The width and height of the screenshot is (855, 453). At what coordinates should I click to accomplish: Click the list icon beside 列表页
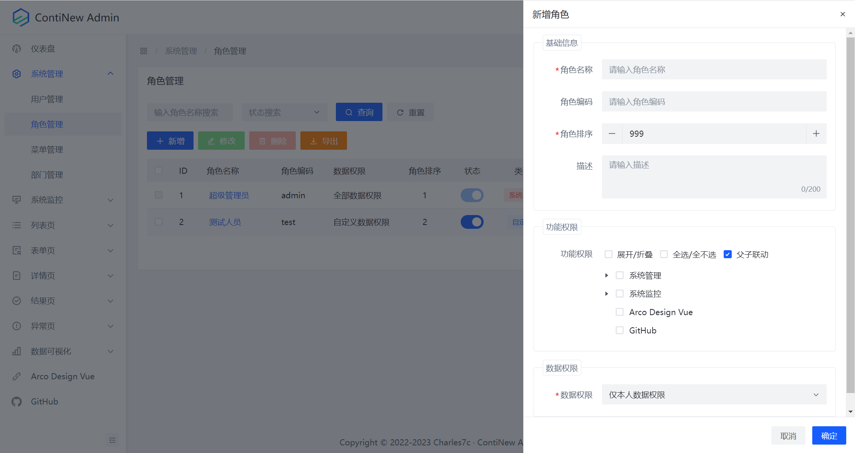coord(16,225)
